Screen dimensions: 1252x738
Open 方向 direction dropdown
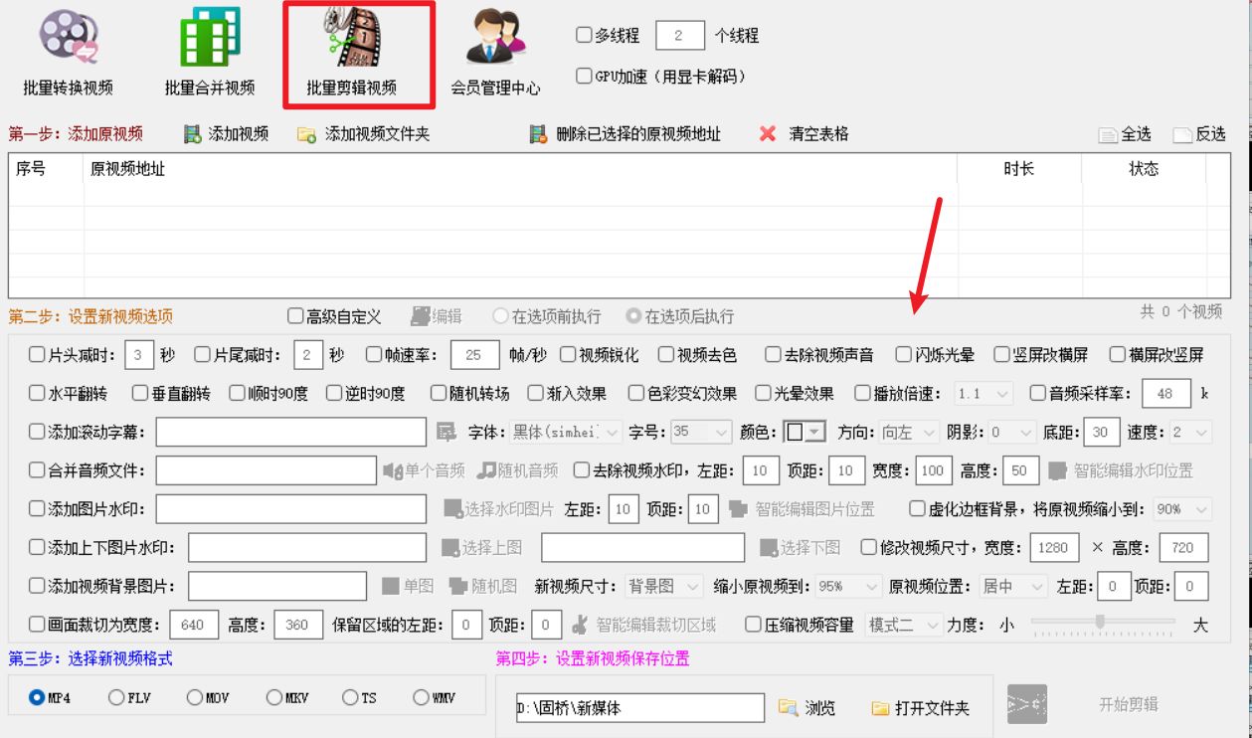(909, 432)
